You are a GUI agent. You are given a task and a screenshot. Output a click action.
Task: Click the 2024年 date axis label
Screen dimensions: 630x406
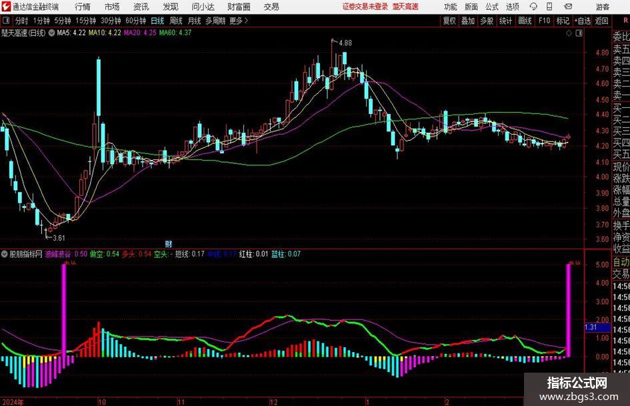pyautogui.click(x=13, y=402)
